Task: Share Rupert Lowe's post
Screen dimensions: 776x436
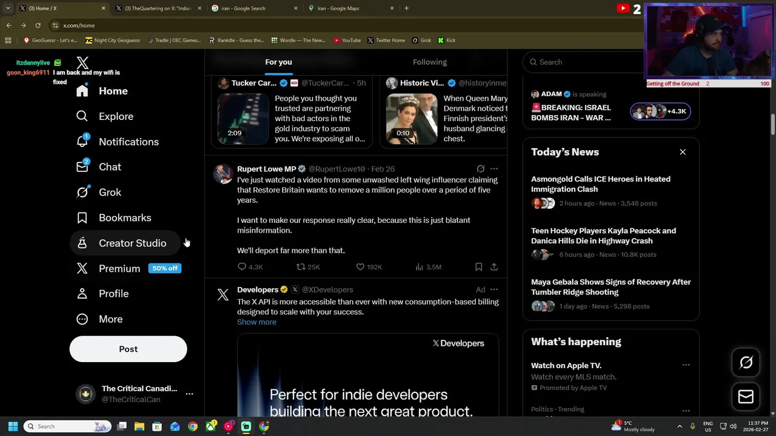Action: (x=494, y=267)
